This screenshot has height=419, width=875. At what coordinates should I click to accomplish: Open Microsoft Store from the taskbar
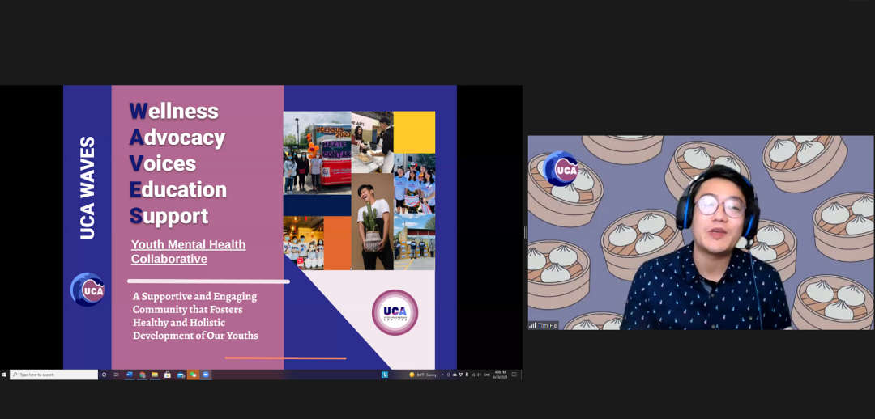pyautogui.click(x=168, y=375)
